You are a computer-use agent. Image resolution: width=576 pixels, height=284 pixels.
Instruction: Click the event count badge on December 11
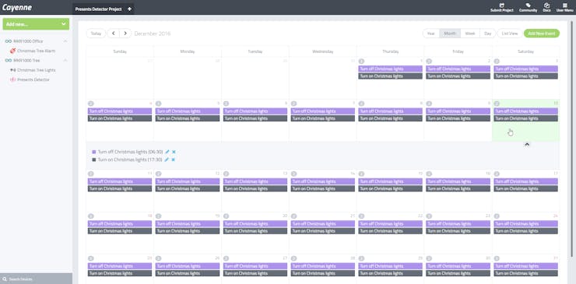(91, 174)
